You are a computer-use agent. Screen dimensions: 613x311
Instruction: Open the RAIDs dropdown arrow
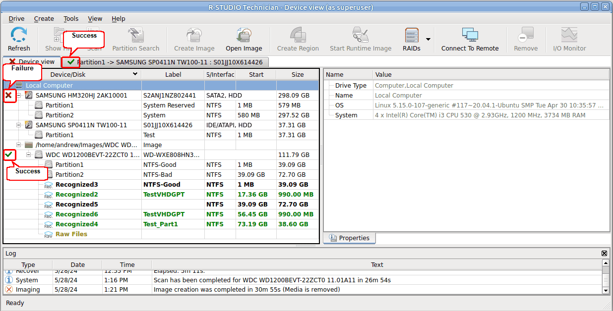(428, 39)
